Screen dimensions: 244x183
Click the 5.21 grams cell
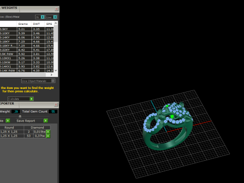click(24, 29)
